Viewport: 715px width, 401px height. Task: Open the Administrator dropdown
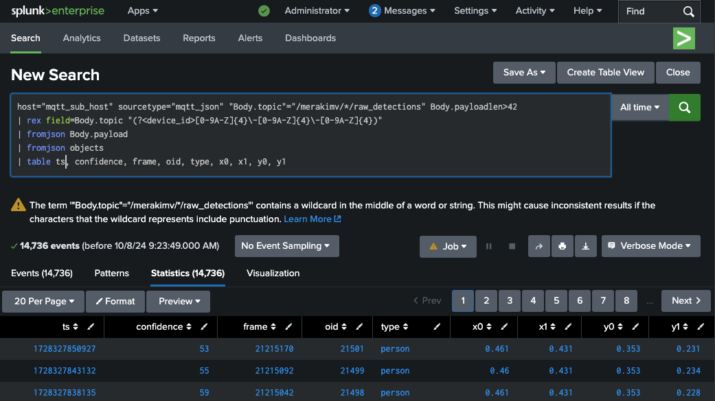(317, 11)
